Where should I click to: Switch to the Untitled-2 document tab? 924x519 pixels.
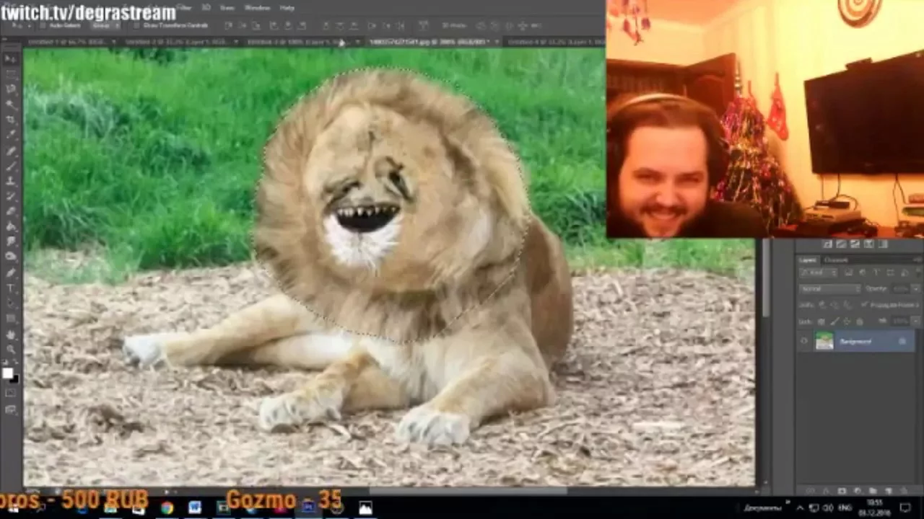(177, 42)
